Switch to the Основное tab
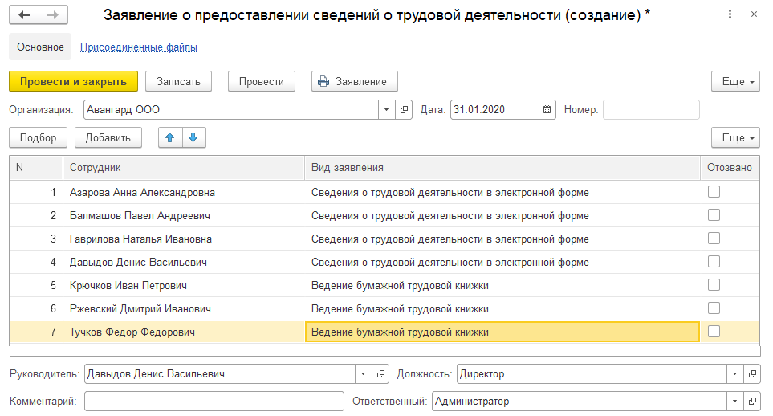 pyautogui.click(x=40, y=47)
